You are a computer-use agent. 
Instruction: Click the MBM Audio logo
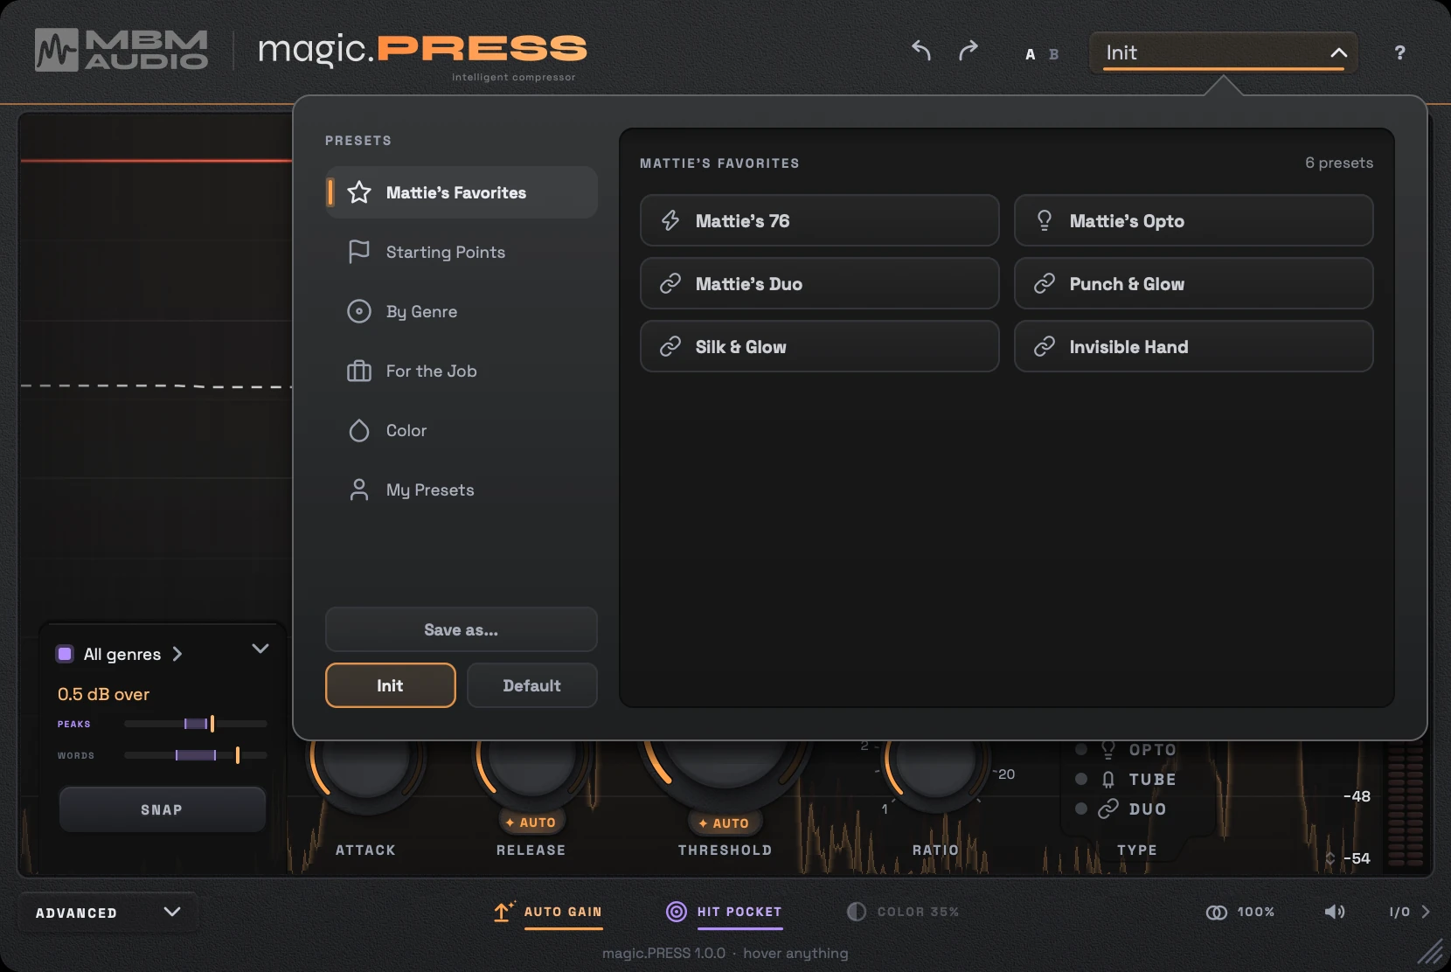pyautogui.click(x=121, y=50)
